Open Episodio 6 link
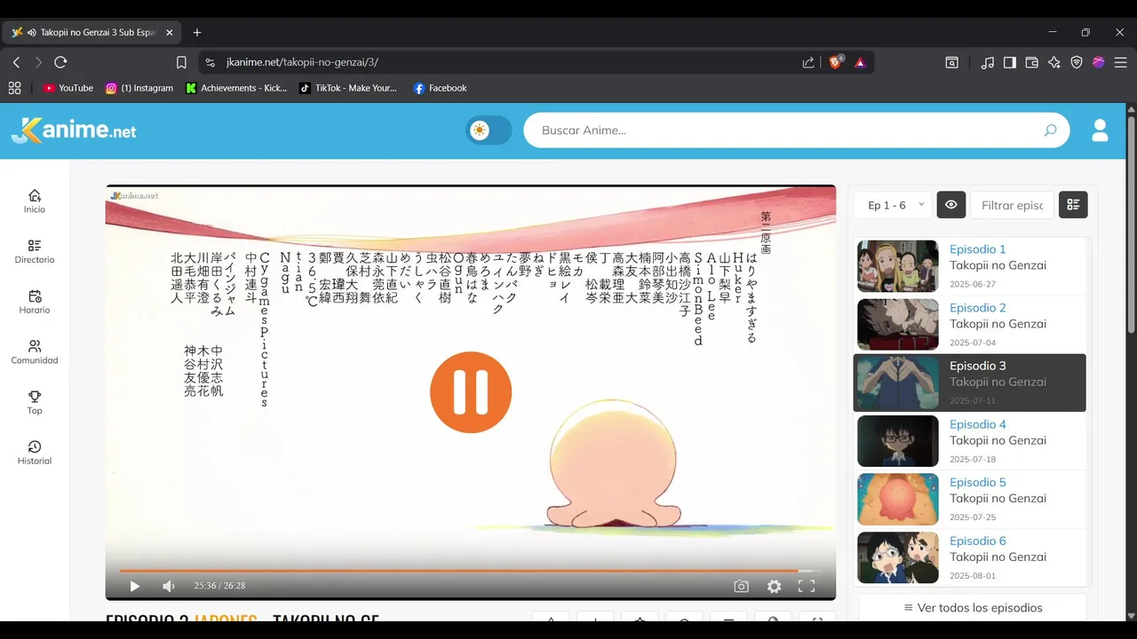The height and width of the screenshot is (639, 1137). tap(978, 541)
